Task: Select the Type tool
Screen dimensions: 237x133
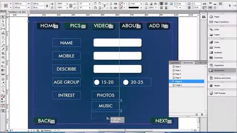Action: pyautogui.click(x=3, y=38)
